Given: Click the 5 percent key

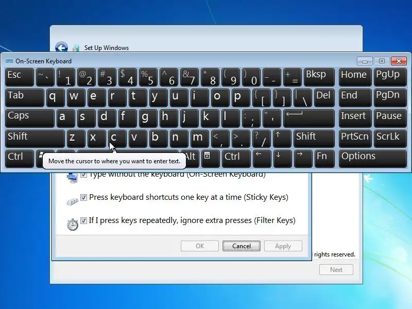Looking at the screenshot, I should click(148, 77).
